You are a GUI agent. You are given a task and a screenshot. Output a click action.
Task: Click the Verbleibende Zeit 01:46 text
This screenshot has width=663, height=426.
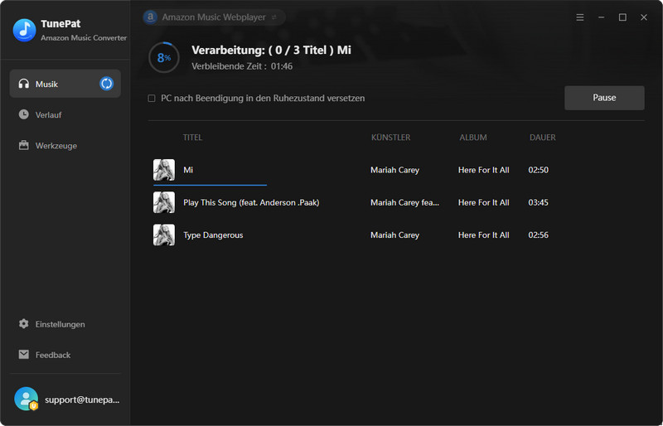[242, 66]
